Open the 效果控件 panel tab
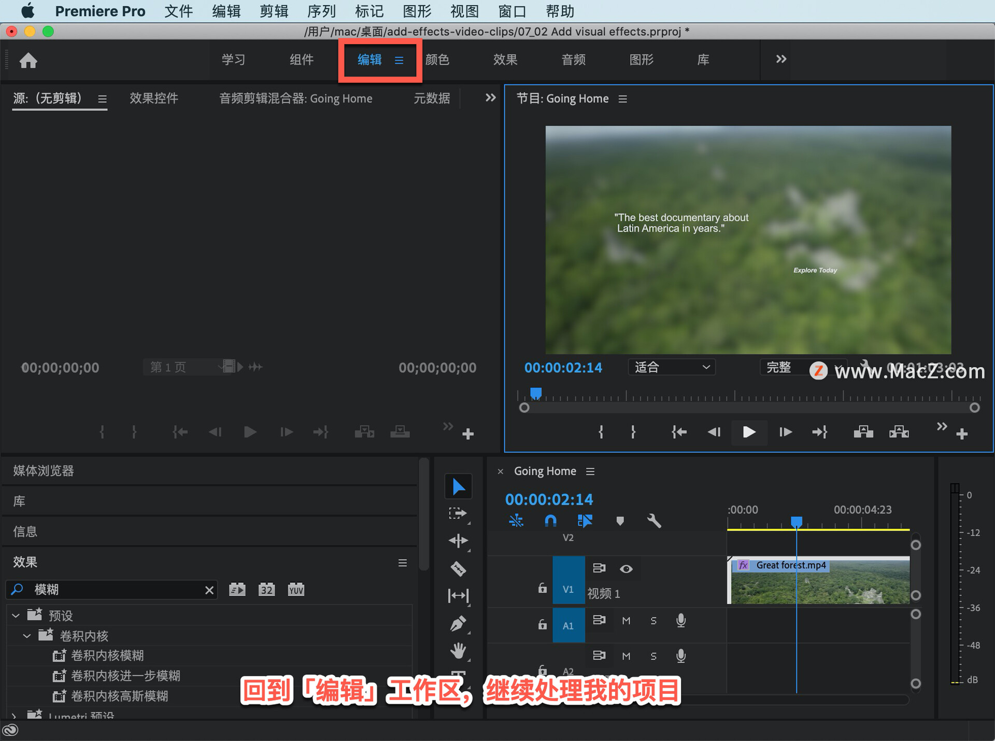 153,99
